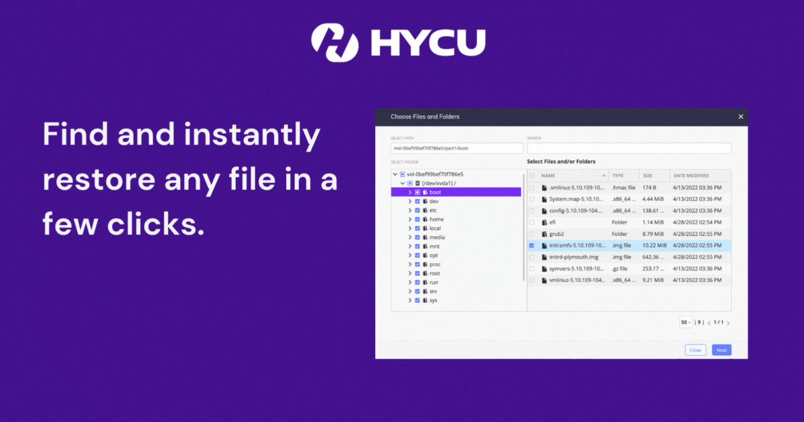Check the efi folder row checkbox

click(532, 222)
